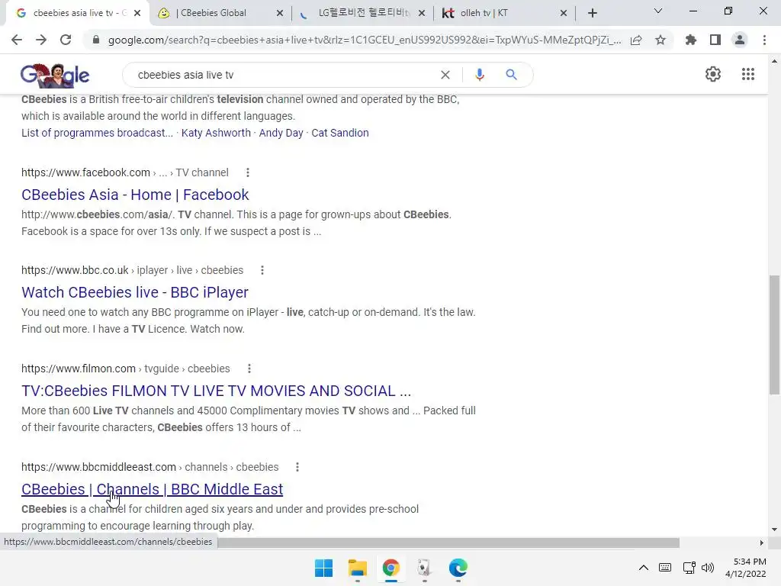
Task: View site information lock icon
Action: pyautogui.click(x=96, y=40)
